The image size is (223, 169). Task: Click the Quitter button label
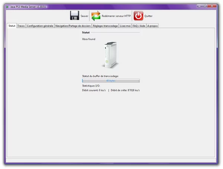tap(148, 16)
